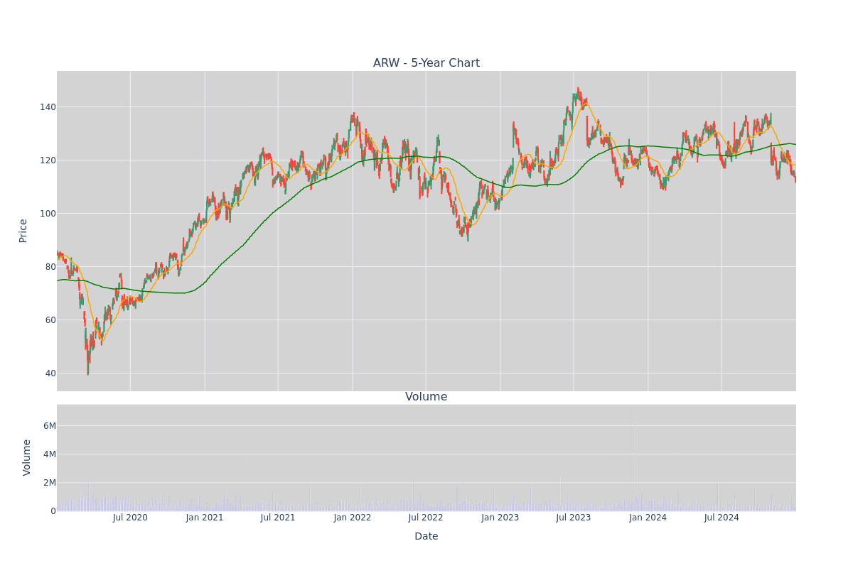Viewport: 853px width, 568px height.
Task: Click the 2M volume tick label
Action: point(49,483)
